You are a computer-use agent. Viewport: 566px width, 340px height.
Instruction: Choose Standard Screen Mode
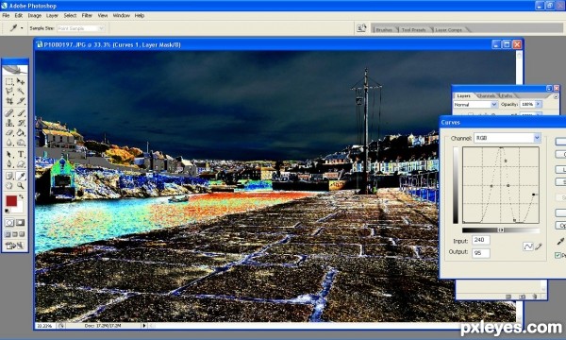(x=8, y=234)
